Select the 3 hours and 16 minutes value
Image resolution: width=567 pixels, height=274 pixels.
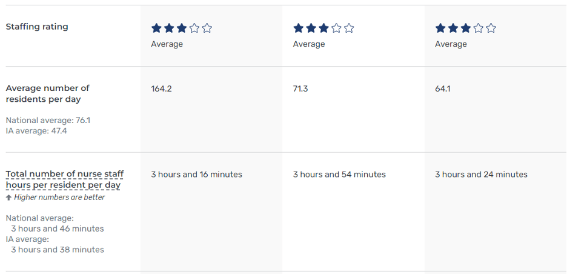pos(196,175)
